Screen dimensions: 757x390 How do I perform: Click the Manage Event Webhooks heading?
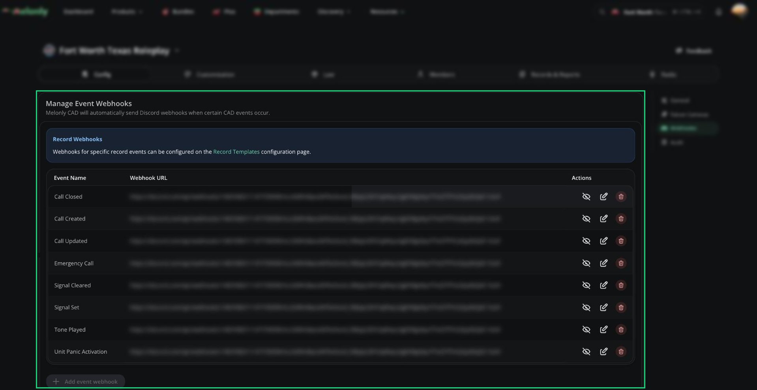(89, 103)
